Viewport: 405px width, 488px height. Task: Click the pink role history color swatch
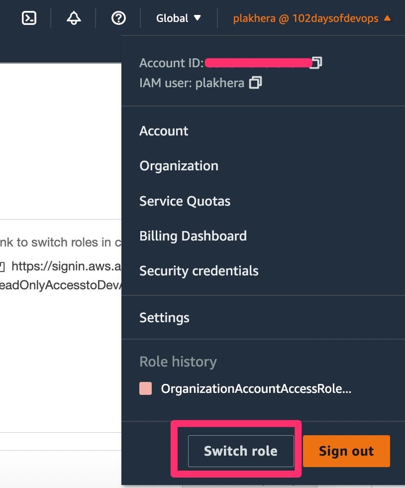pyautogui.click(x=145, y=389)
